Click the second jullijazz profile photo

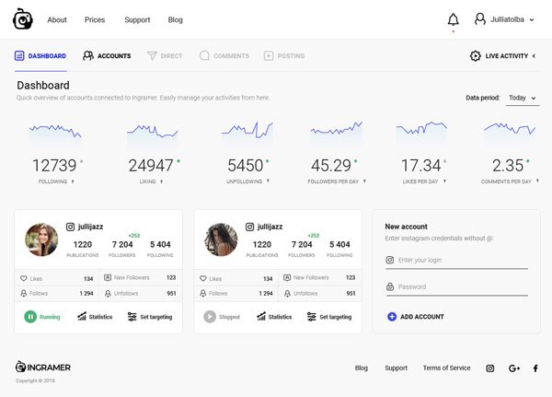click(221, 239)
